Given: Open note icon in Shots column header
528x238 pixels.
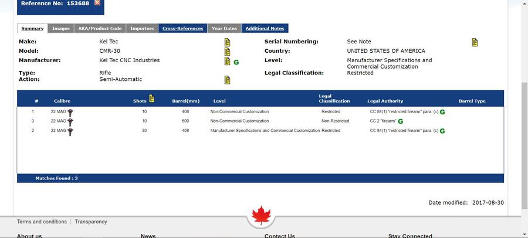Looking at the screenshot, I should (x=151, y=98).
